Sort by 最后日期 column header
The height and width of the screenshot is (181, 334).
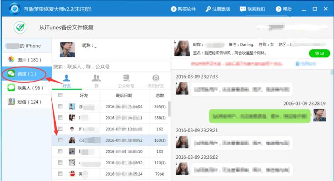coord(124,95)
